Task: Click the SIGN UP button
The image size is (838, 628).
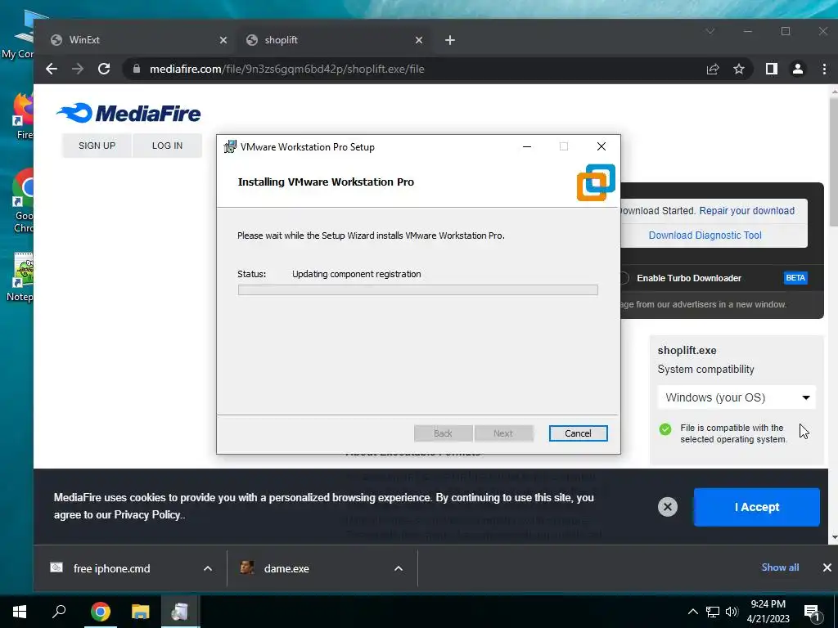Action: pyautogui.click(x=97, y=146)
